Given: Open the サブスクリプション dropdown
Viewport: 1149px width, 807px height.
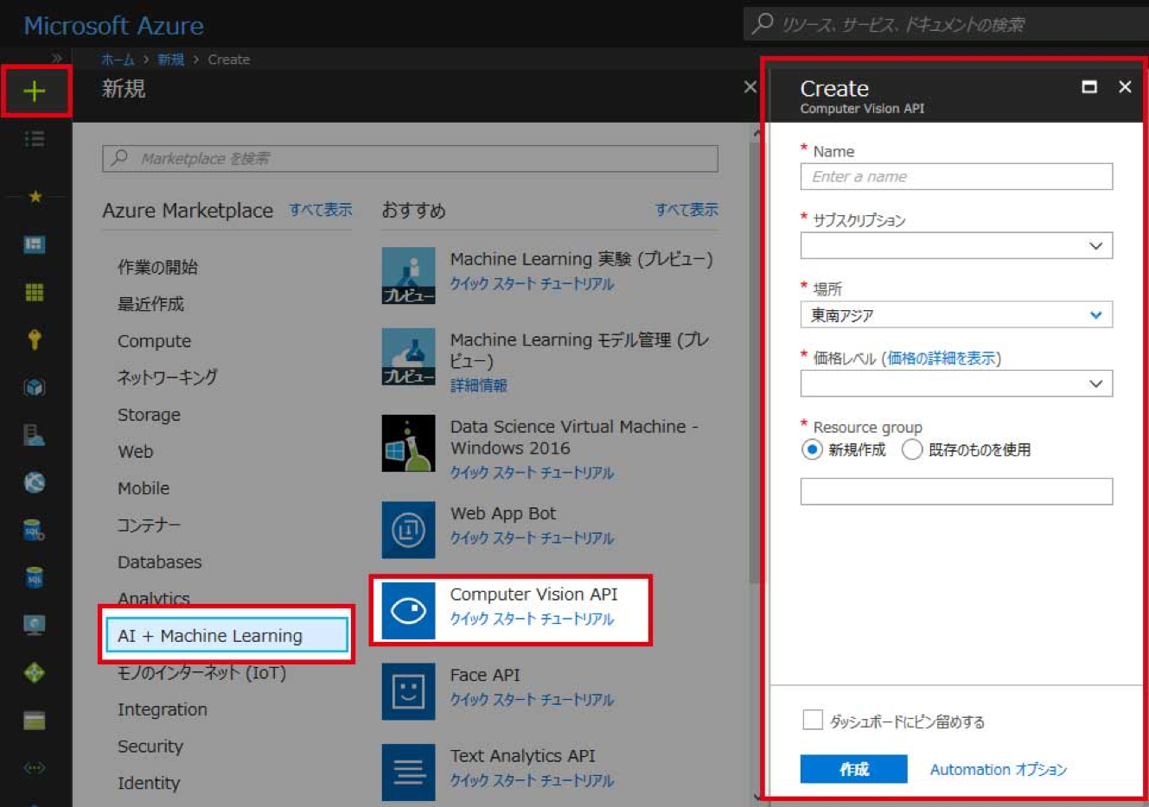Looking at the screenshot, I should pyautogui.click(x=956, y=245).
